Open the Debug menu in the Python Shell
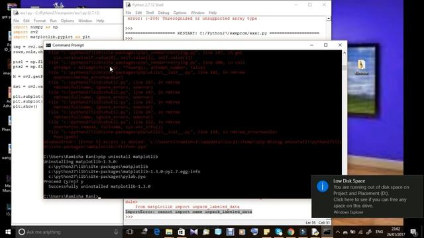The height and width of the screenshot is (238, 424). pyautogui.click(x=164, y=13)
